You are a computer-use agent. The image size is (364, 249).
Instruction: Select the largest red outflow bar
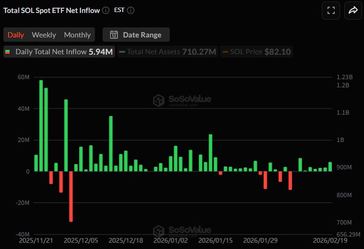click(71, 196)
